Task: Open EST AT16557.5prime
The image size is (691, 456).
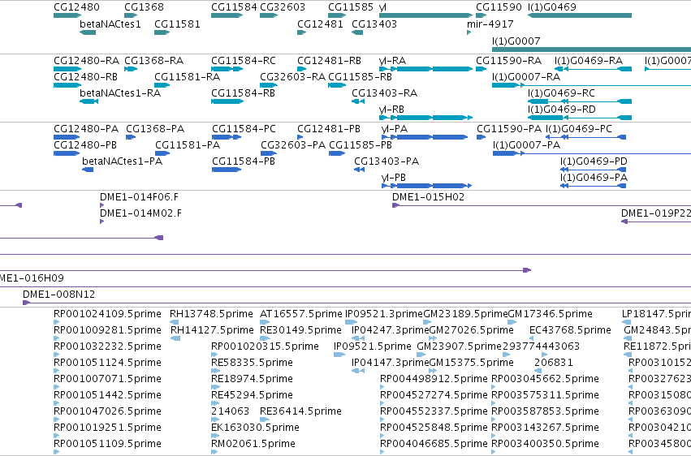Action: pyautogui.click(x=265, y=323)
